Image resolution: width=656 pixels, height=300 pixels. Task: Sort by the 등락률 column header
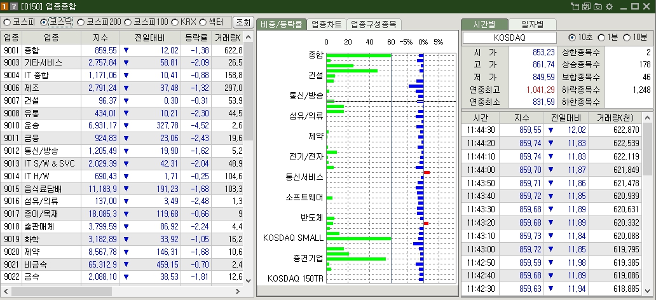click(196, 37)
